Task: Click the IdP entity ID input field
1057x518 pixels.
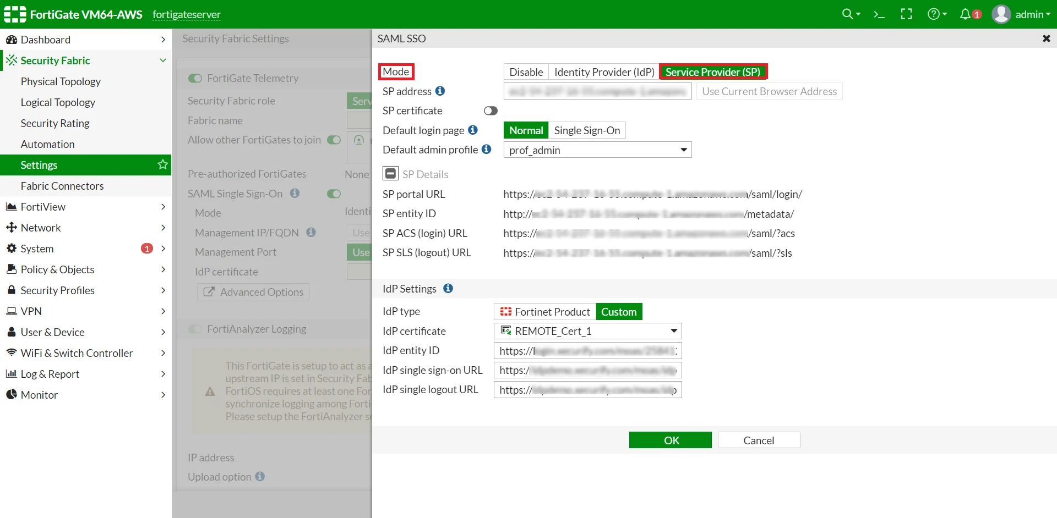Action: 587,350
